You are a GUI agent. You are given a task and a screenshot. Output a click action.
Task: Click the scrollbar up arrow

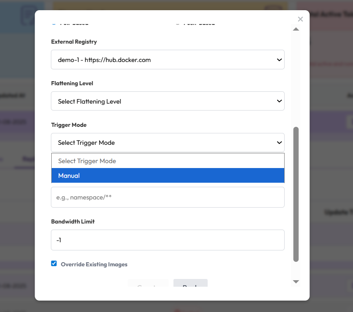pyautogui.click(x=296, y=29)
